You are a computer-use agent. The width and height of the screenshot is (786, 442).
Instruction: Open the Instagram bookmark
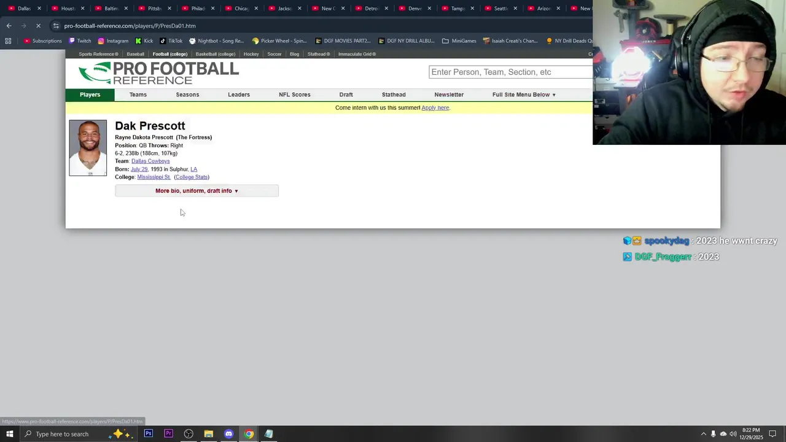(x=113, y=41)
